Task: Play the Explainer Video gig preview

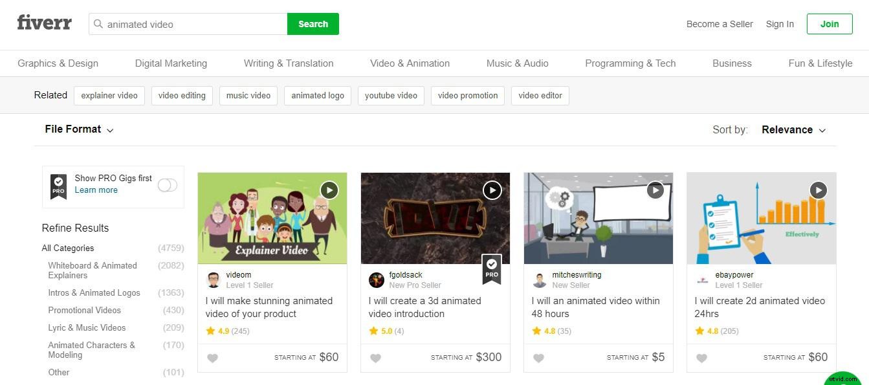Action: coord(329,190)
